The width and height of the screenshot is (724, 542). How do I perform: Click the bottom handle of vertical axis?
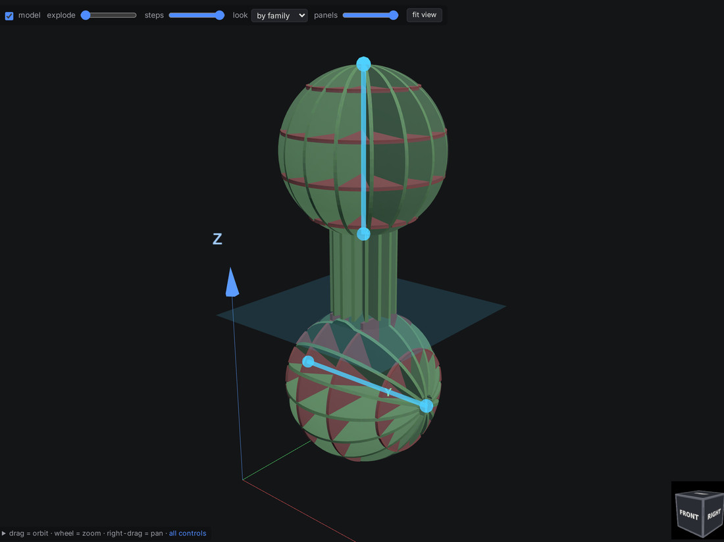(x=363, y=234)
